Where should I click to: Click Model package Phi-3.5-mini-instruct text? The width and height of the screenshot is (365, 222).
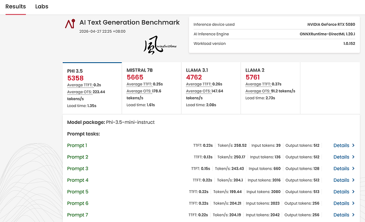click(111, 122)
